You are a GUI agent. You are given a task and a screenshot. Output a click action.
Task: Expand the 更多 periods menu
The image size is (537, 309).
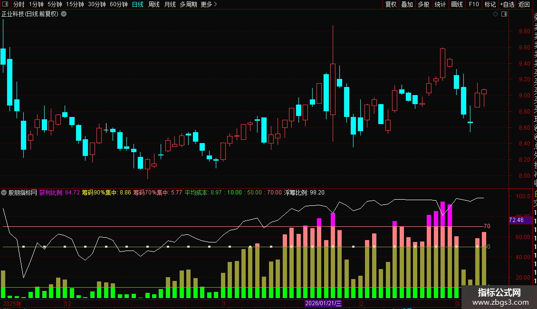point(209,4)
